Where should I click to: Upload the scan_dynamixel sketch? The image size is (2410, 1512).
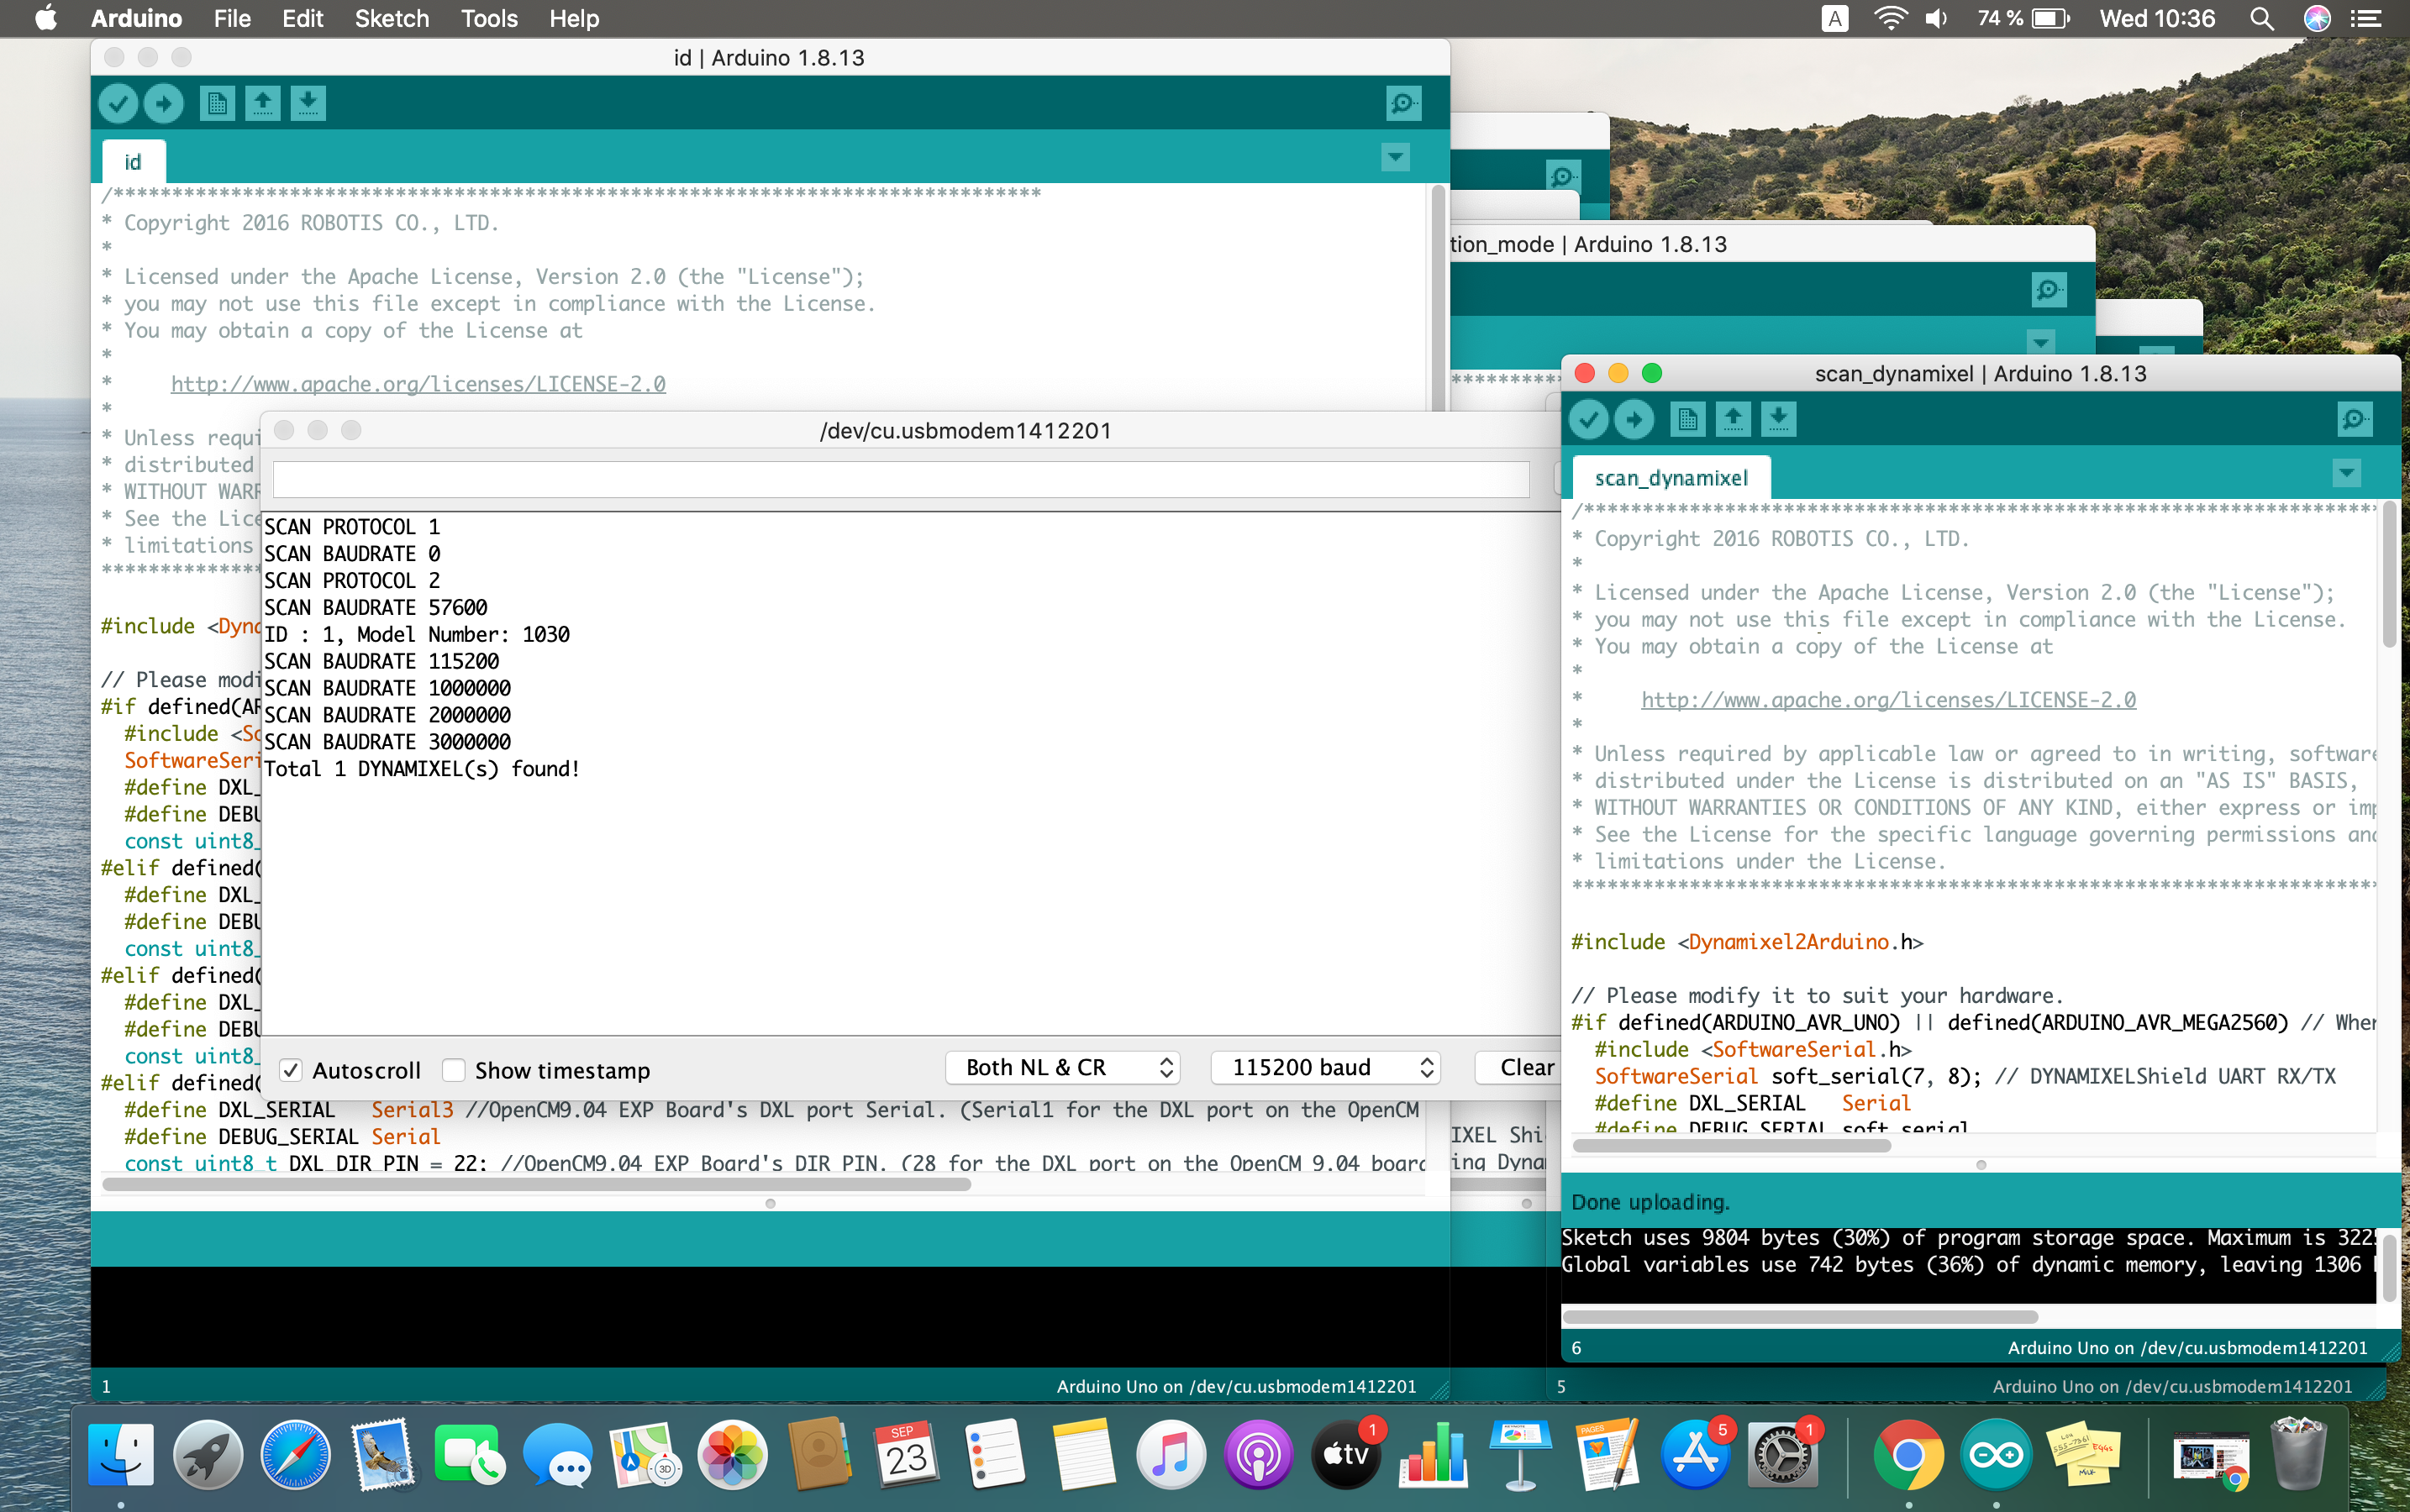pos(1634,419)
